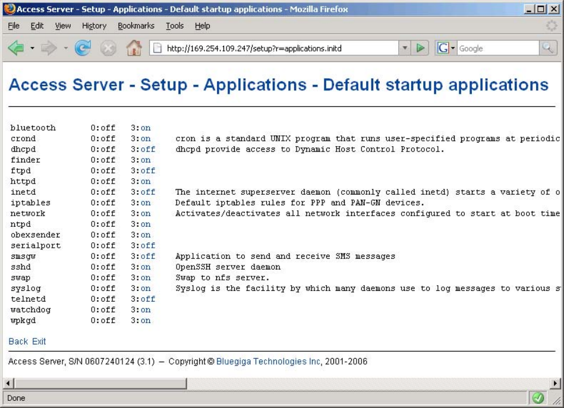Click the search magnifier icon
The width and height of the screenshot is (564, 408).
click(547, 49)
